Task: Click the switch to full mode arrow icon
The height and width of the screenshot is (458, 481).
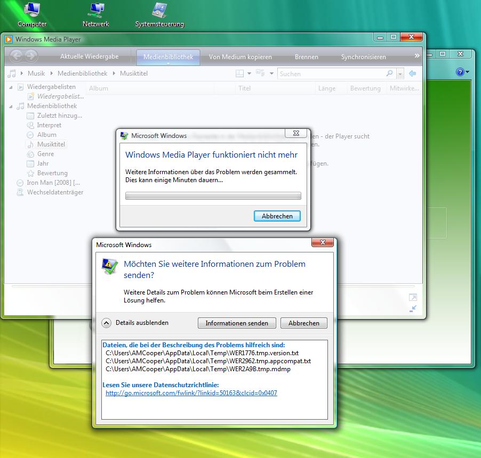Action: [x=413, y=297]
